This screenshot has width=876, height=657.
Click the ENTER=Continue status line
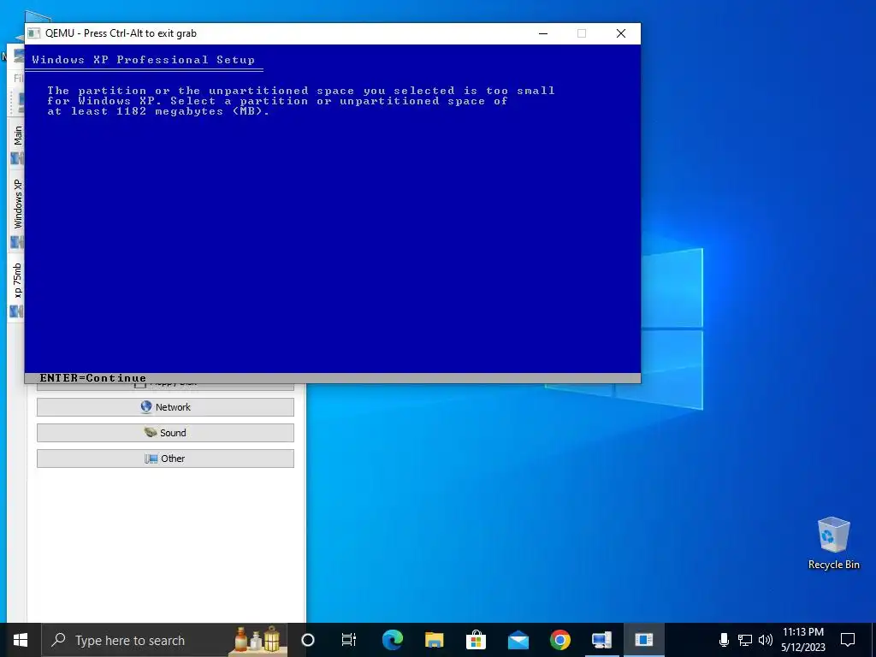(92, 378)
